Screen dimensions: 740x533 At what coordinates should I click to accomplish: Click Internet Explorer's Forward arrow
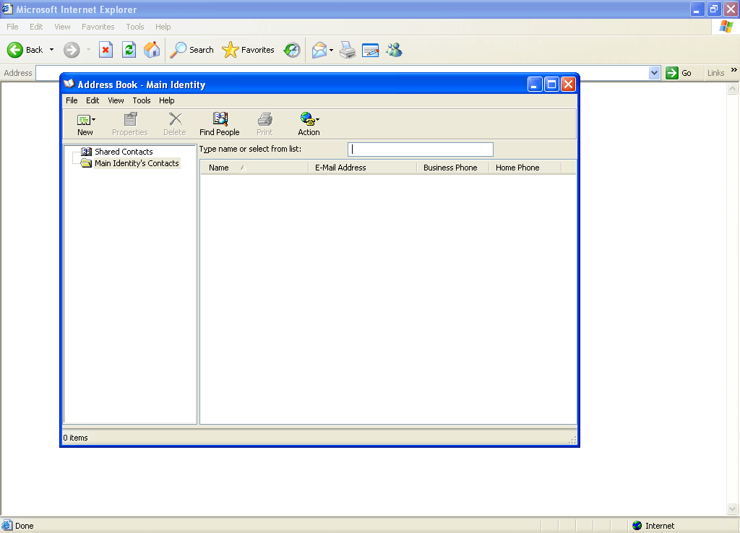point(72,50)
